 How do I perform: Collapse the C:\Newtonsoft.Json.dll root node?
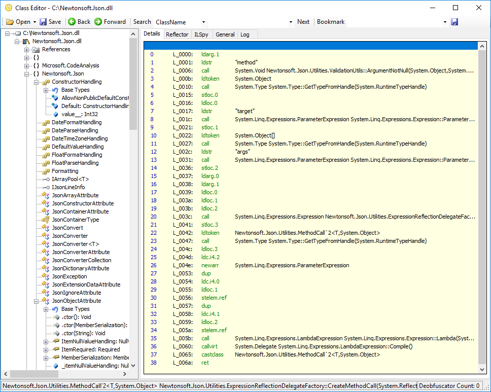pyautogui.click(x=7, y=33)
